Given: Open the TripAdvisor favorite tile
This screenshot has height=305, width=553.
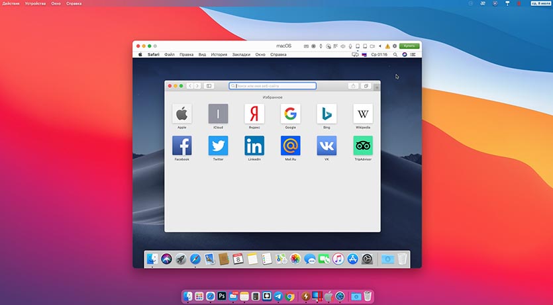Looking at the screenshot, I should pyautogui.click(x=363, y=146).
